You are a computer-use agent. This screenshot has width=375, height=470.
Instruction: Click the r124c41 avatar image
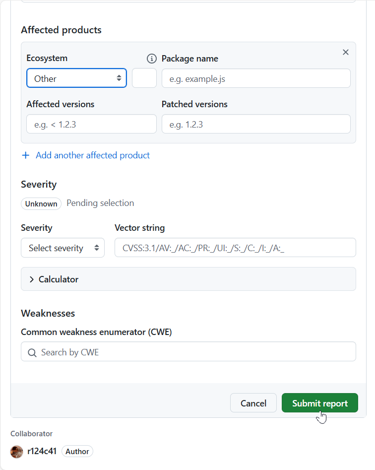point(17,452)
